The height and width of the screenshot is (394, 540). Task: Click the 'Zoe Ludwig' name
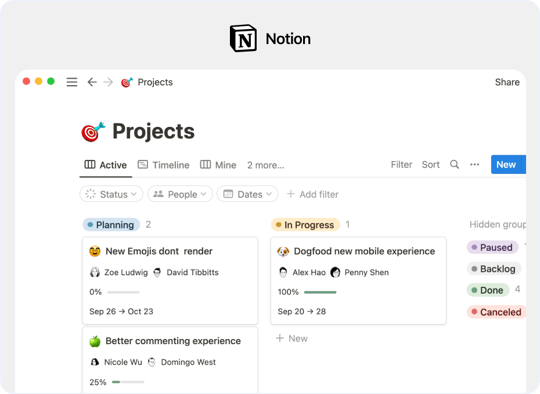tap(125, 273)
